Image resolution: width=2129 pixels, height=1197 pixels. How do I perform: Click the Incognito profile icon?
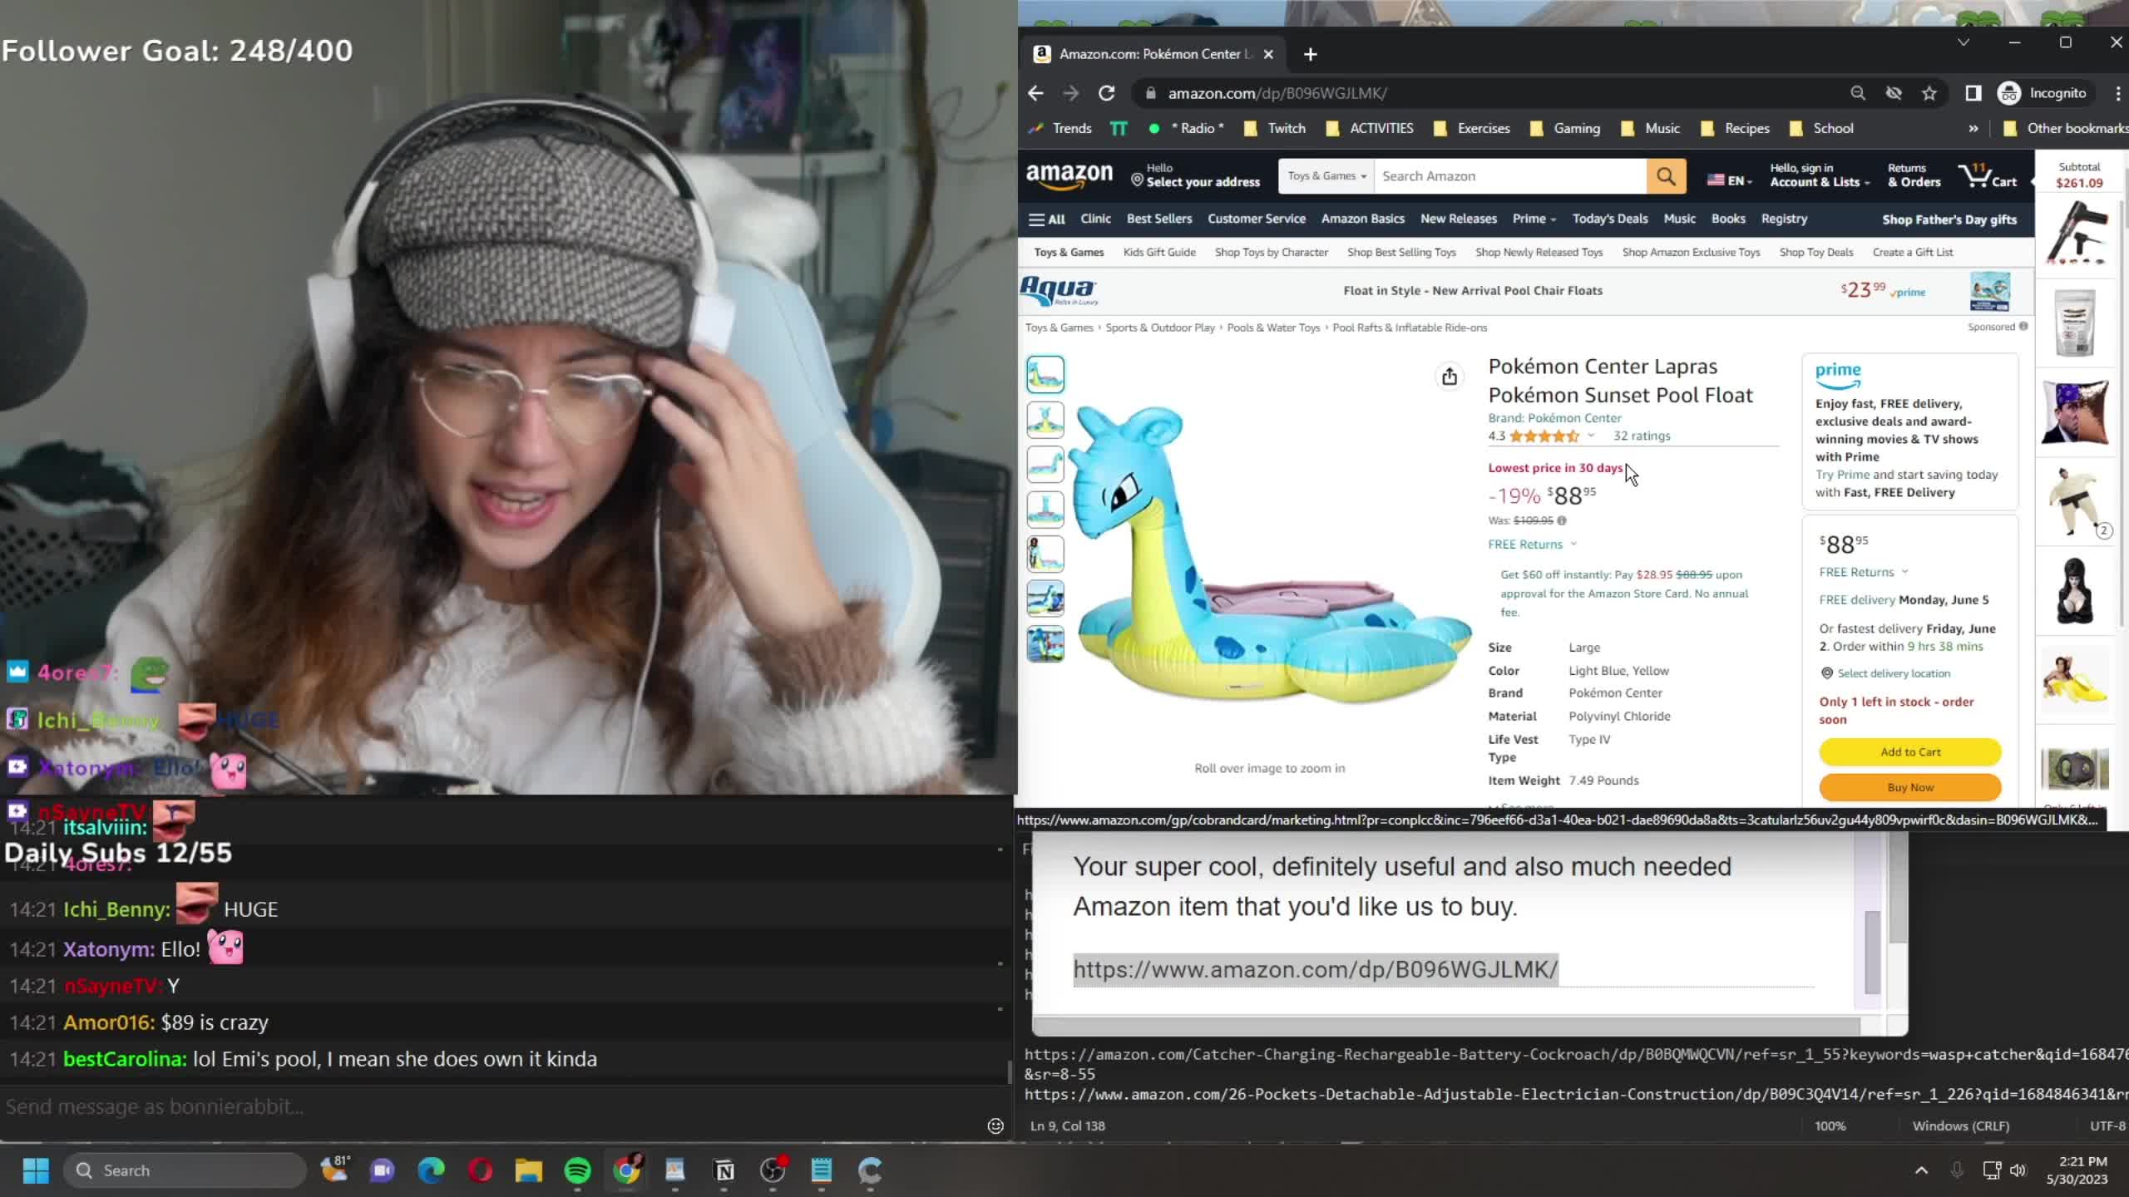[x=2009, y=93]
